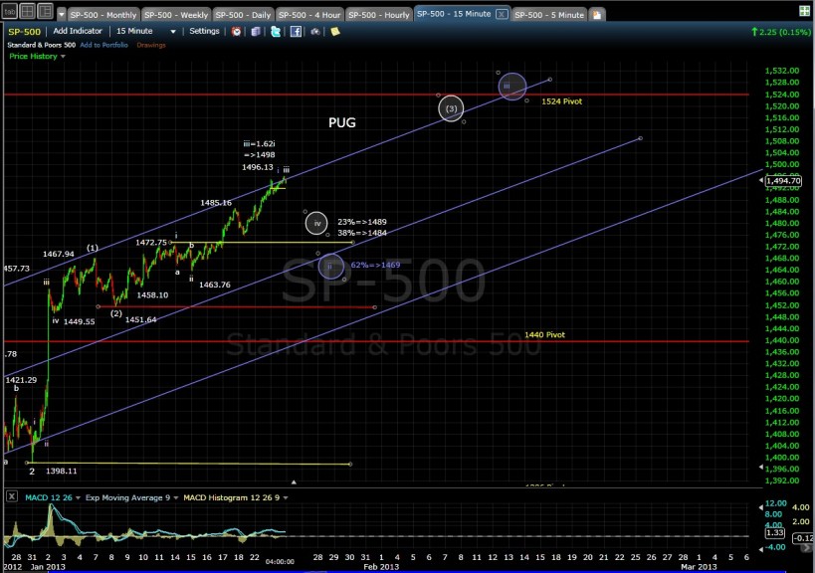Click the '1440 Pivot' label
Image resolution: width=815 pixels, height=573 pixels.
pyautogui.click(x=544, y=334)
